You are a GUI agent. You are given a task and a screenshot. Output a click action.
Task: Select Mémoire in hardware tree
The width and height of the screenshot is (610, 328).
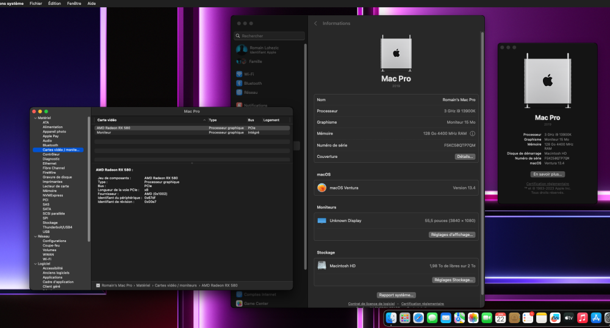coord(49,191)
